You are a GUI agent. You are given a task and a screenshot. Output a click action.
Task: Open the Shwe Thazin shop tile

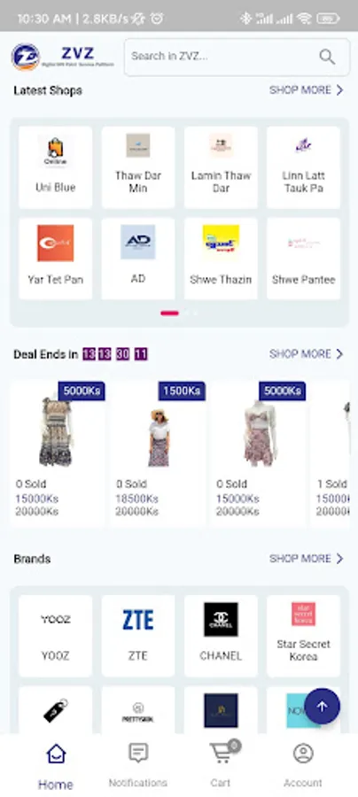tap(221, 259)
